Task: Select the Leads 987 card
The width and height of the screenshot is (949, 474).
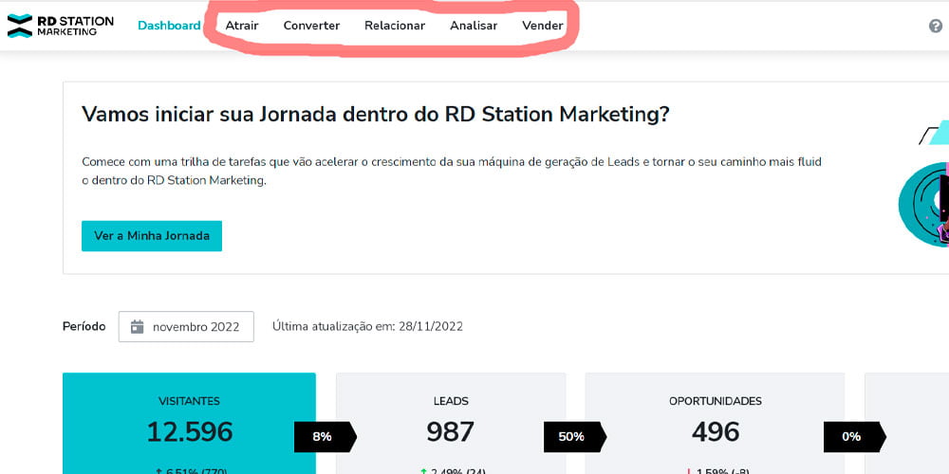Action: tap(451, 423)
